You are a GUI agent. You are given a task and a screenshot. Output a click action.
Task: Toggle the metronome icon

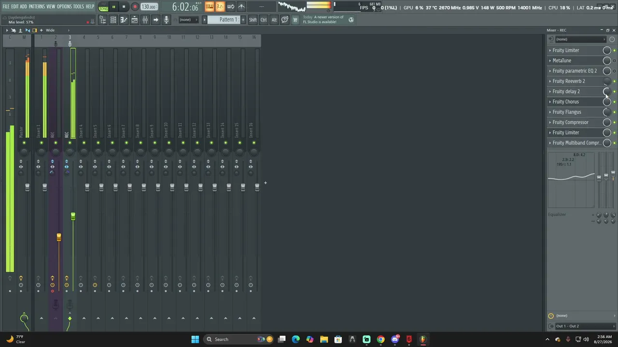coord(241,7)
